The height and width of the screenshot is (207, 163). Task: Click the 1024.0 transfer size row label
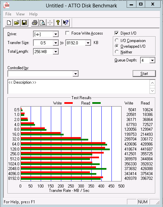(14, 164)
